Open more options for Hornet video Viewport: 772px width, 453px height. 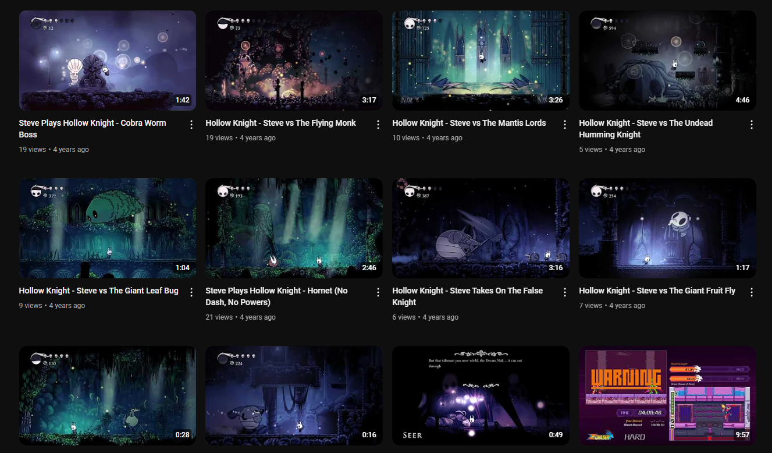[378, 292]
